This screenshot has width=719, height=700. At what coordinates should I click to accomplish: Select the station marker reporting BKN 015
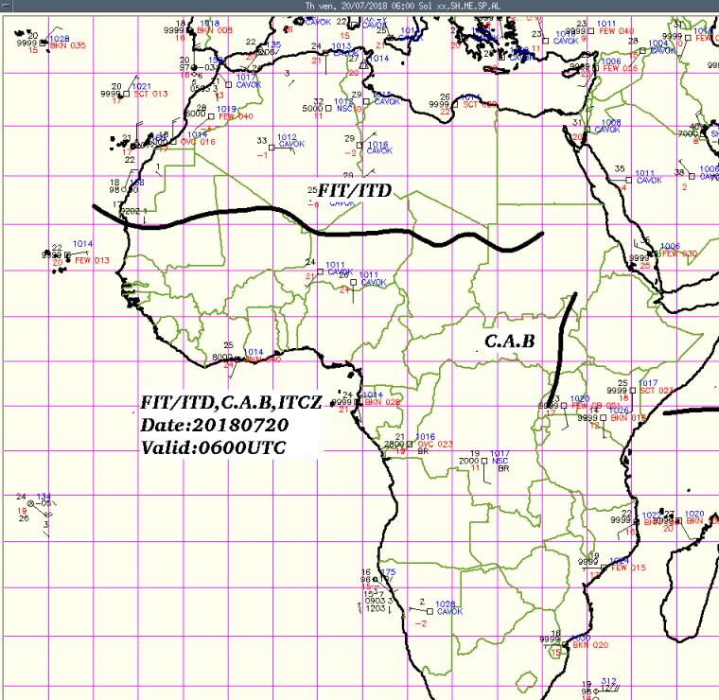tap(604, 417)
